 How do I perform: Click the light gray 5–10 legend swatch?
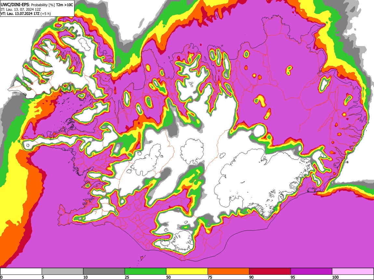tap(62, 272)
